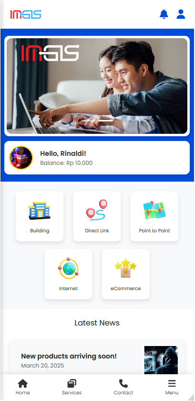Image resolution: width=195 pixels, height=401 pixels.
Task: Select the second carousel indicator dash
Action: pos(106,120)
